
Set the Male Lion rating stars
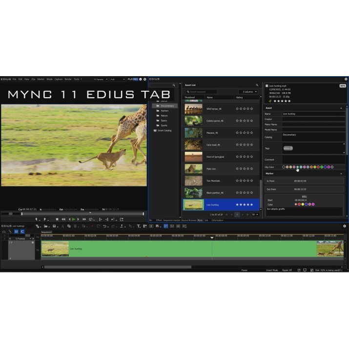(244, 169)
